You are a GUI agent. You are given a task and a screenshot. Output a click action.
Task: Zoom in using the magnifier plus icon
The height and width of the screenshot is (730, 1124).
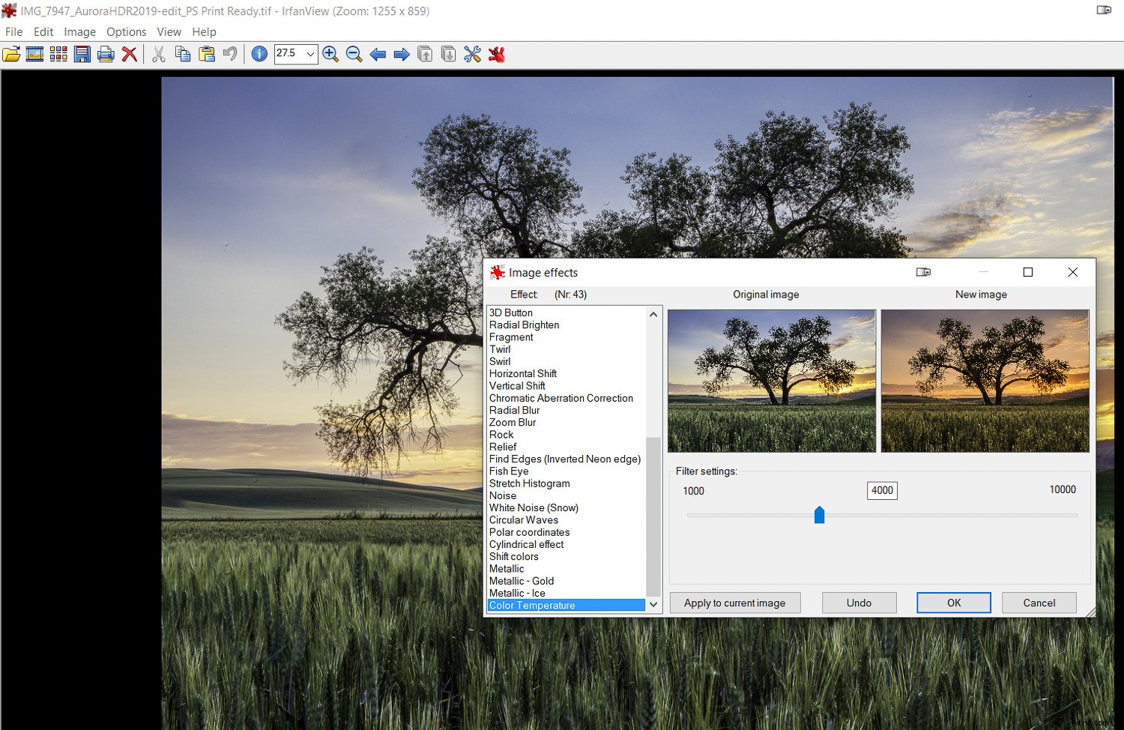[x=330, y=53]
